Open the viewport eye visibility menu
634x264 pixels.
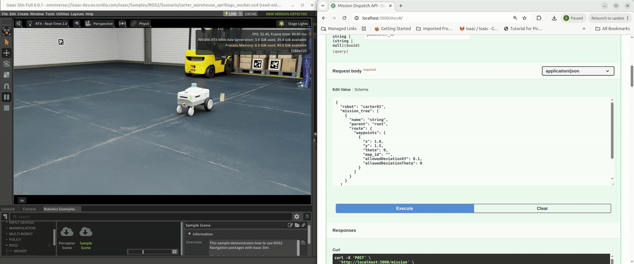coord(77,23)
